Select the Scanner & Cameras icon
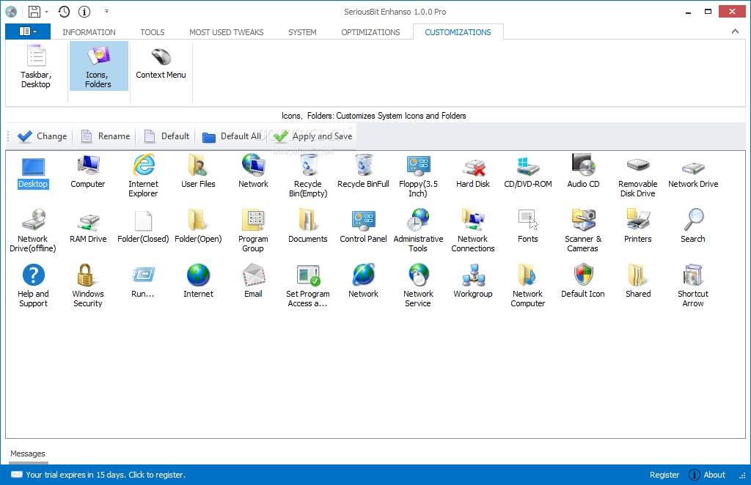The image size is (751, 485). [583, 231]
